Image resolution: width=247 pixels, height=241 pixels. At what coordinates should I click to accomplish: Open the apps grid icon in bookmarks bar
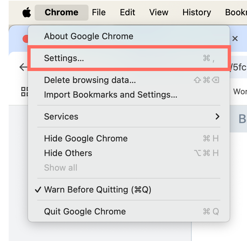25,92
